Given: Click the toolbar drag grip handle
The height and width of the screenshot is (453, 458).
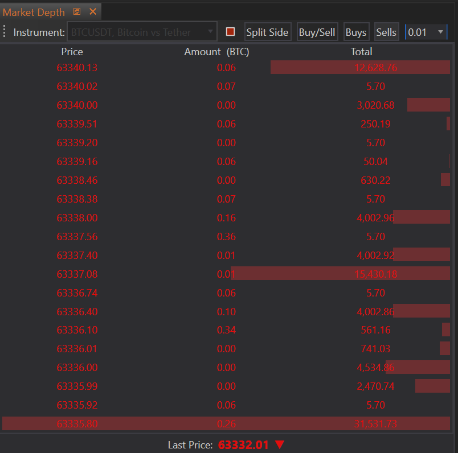Looking at the screenshot, I should (x=5, y=32).
